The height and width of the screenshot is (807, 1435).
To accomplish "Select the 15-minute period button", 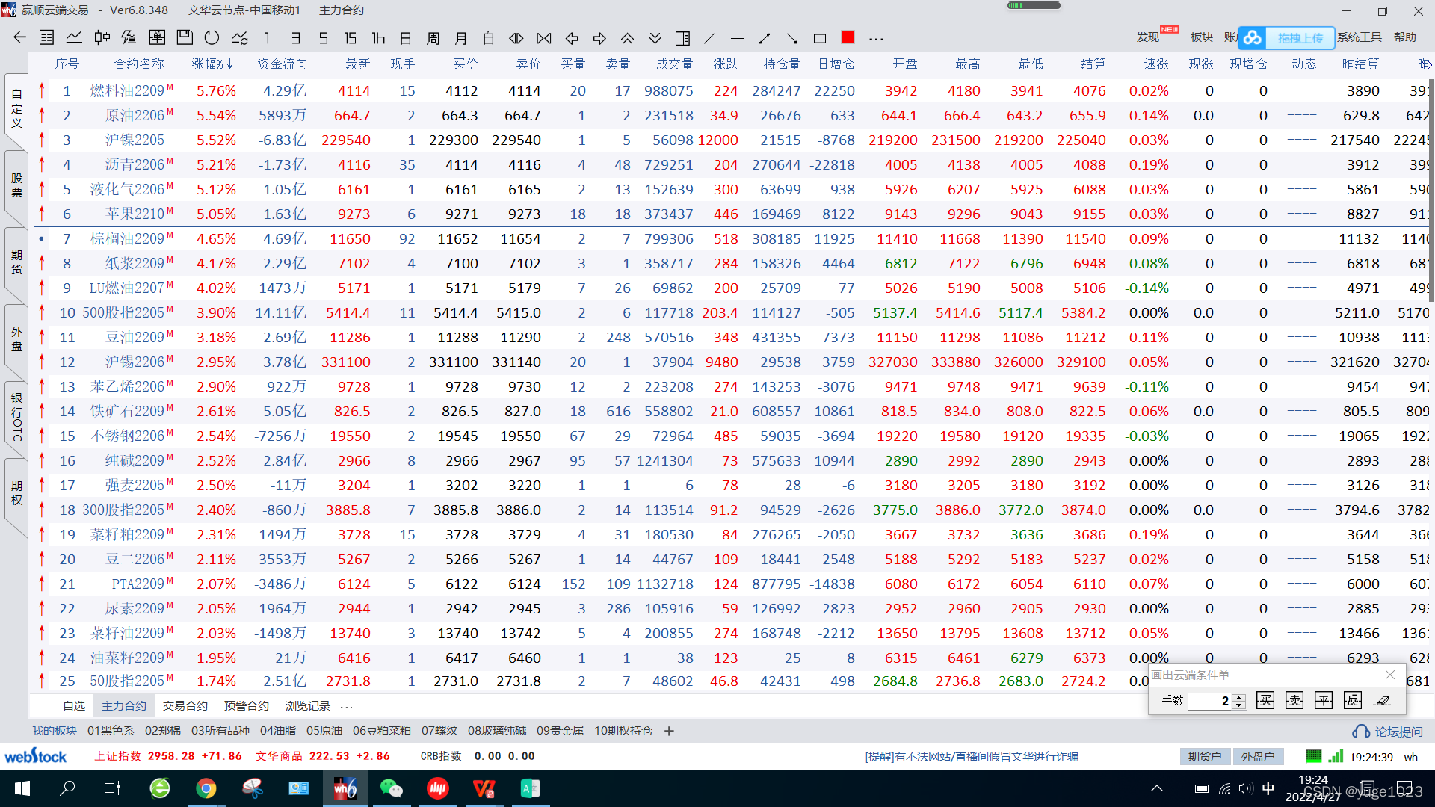I will [350, 38].
